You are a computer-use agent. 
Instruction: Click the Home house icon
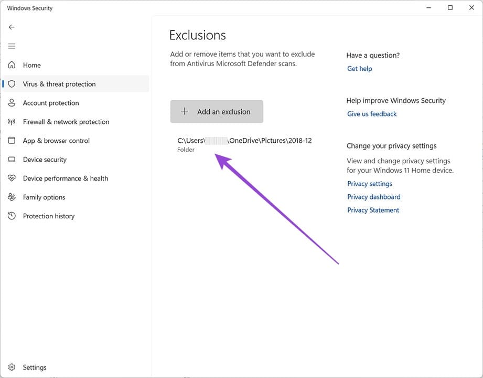(x=12, y=65)
